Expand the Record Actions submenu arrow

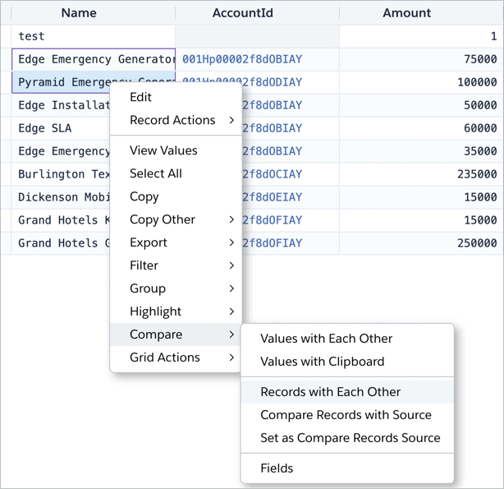tap(231, 121)
